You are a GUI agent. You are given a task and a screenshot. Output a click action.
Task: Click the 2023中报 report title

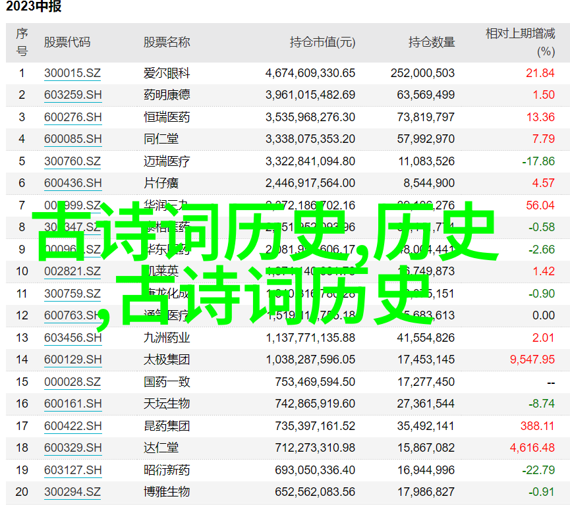[34, 7]
